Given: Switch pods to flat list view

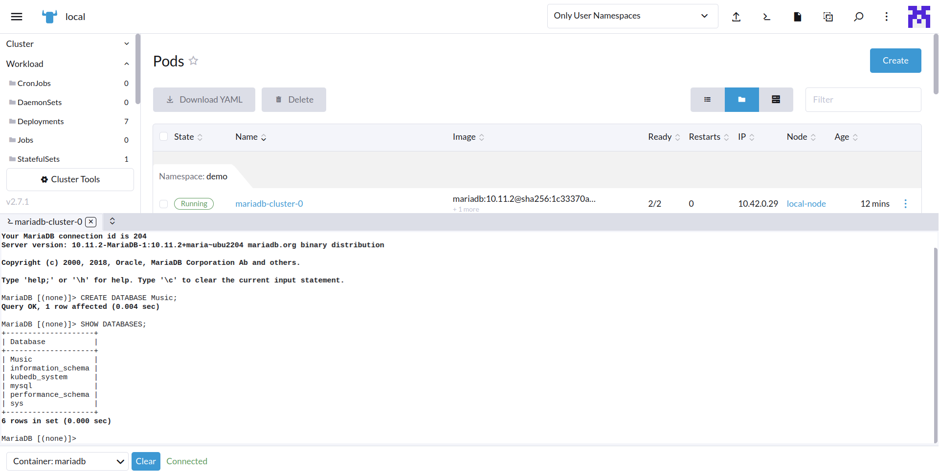Looking at the screenshot, I should tap(707, 99).
